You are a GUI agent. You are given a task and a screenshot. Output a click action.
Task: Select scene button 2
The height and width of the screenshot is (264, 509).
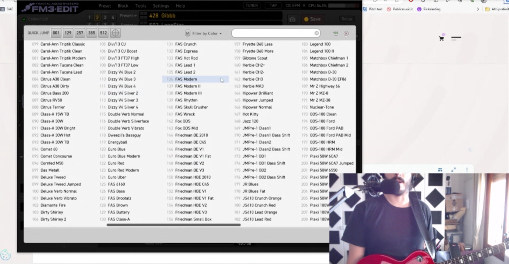click(x=97, y=18)
